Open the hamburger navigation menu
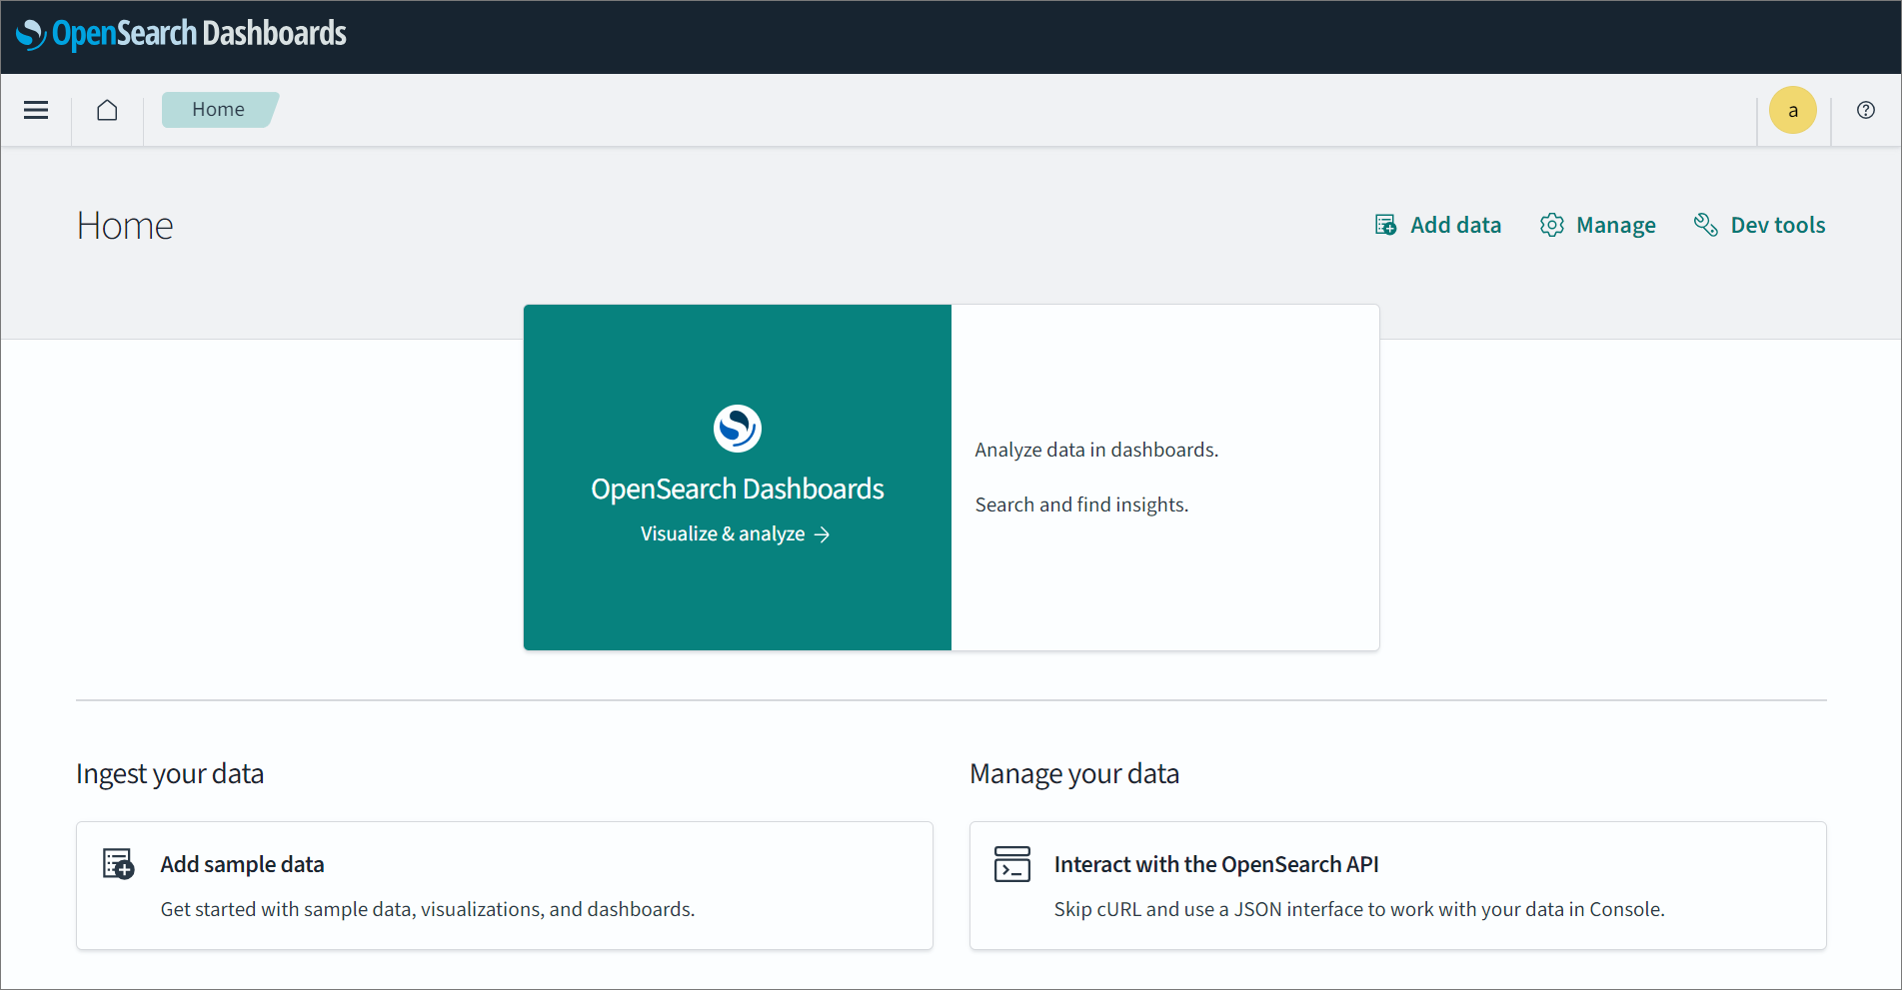The image size is (1902, 990). coord(36,110)
